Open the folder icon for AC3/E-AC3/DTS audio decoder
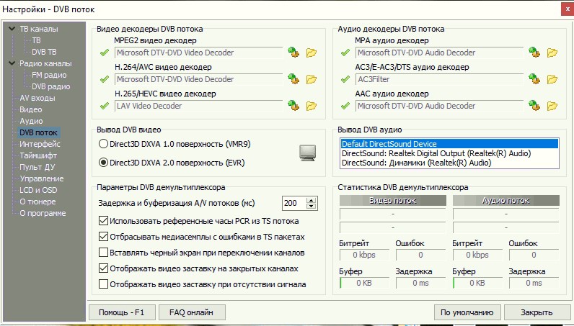This screenshot has width=574, height=326. coord(552,79)
